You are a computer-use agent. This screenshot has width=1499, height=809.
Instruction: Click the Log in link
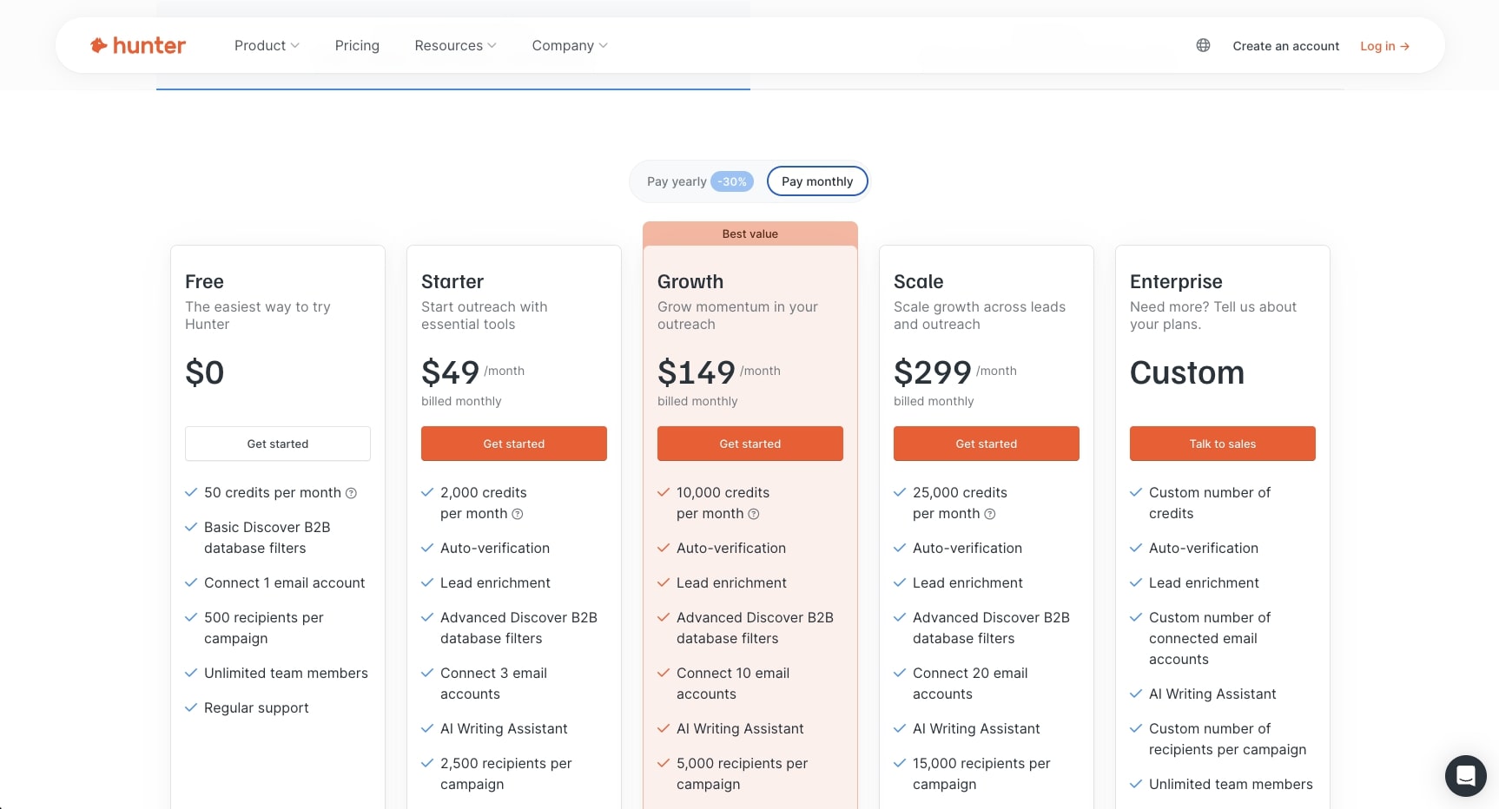[1384, 46]
